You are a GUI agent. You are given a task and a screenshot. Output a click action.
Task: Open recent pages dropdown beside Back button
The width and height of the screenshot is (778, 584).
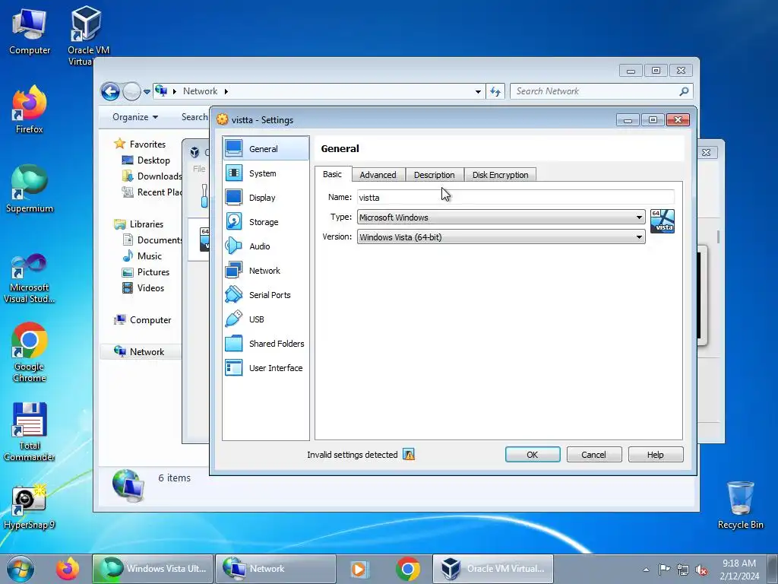click(x=147, y=92)
